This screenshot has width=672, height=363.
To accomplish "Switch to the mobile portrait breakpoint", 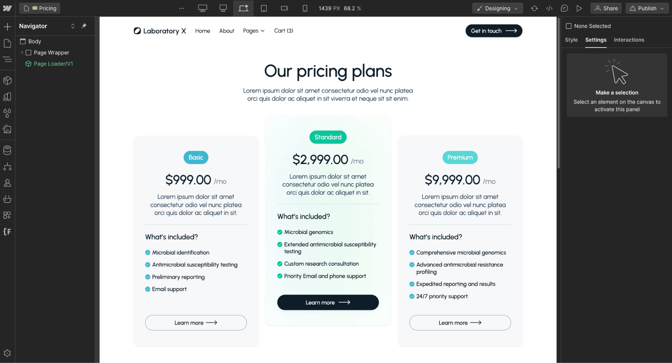I will [305, 8].
